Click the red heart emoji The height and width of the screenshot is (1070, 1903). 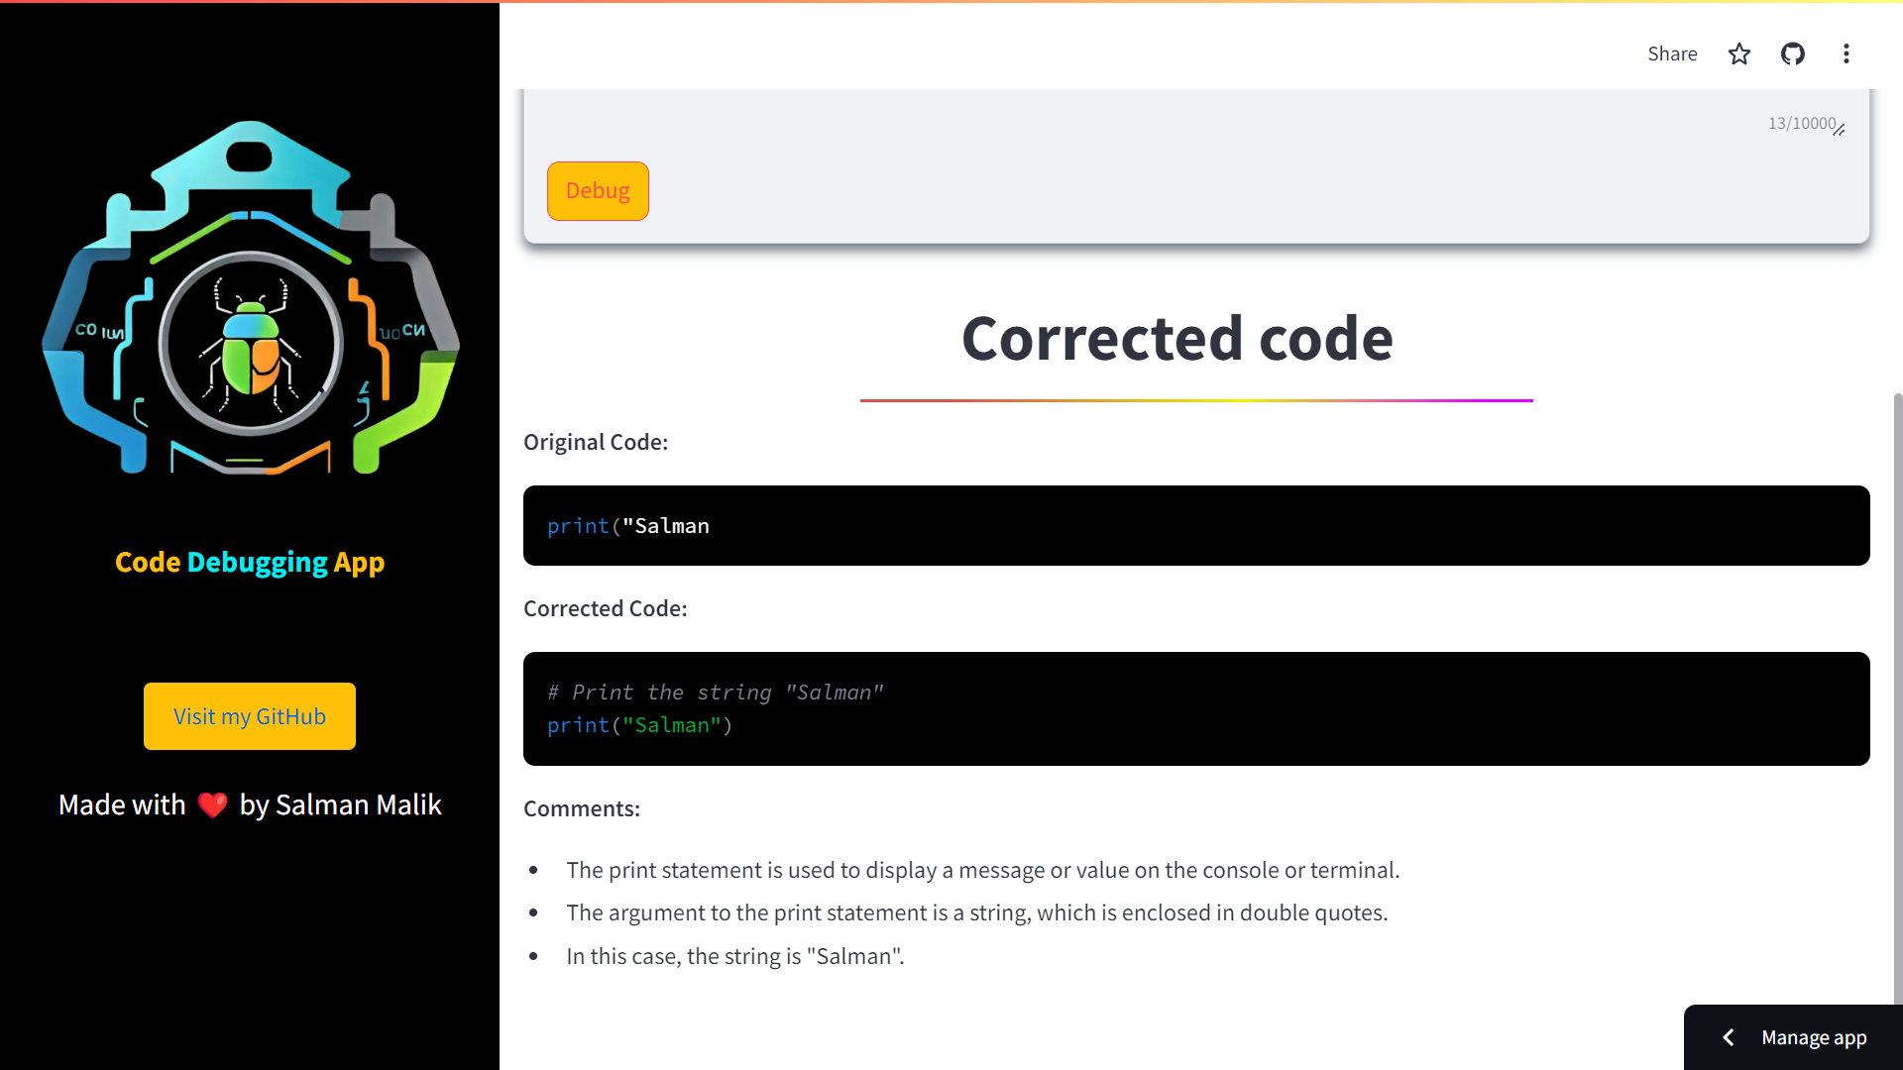tap(212, 804)
